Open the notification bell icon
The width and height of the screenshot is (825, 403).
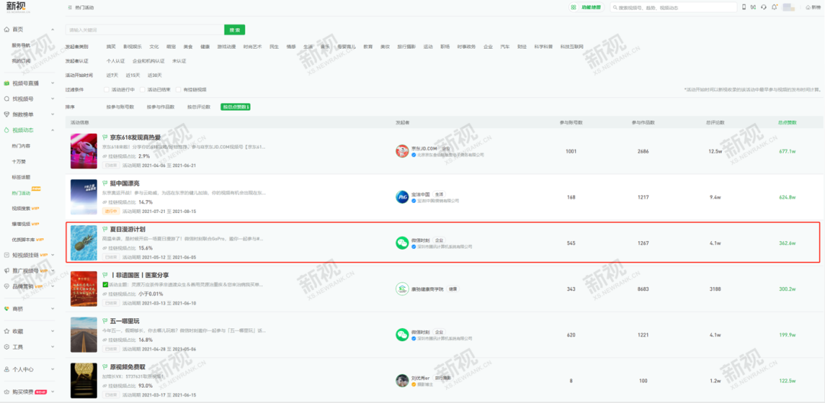(774, 8)
